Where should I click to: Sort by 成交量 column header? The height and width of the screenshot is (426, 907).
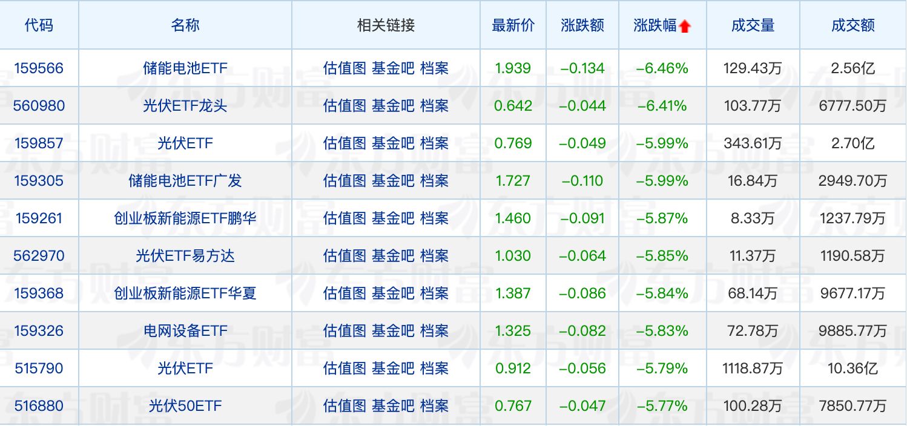753,25
